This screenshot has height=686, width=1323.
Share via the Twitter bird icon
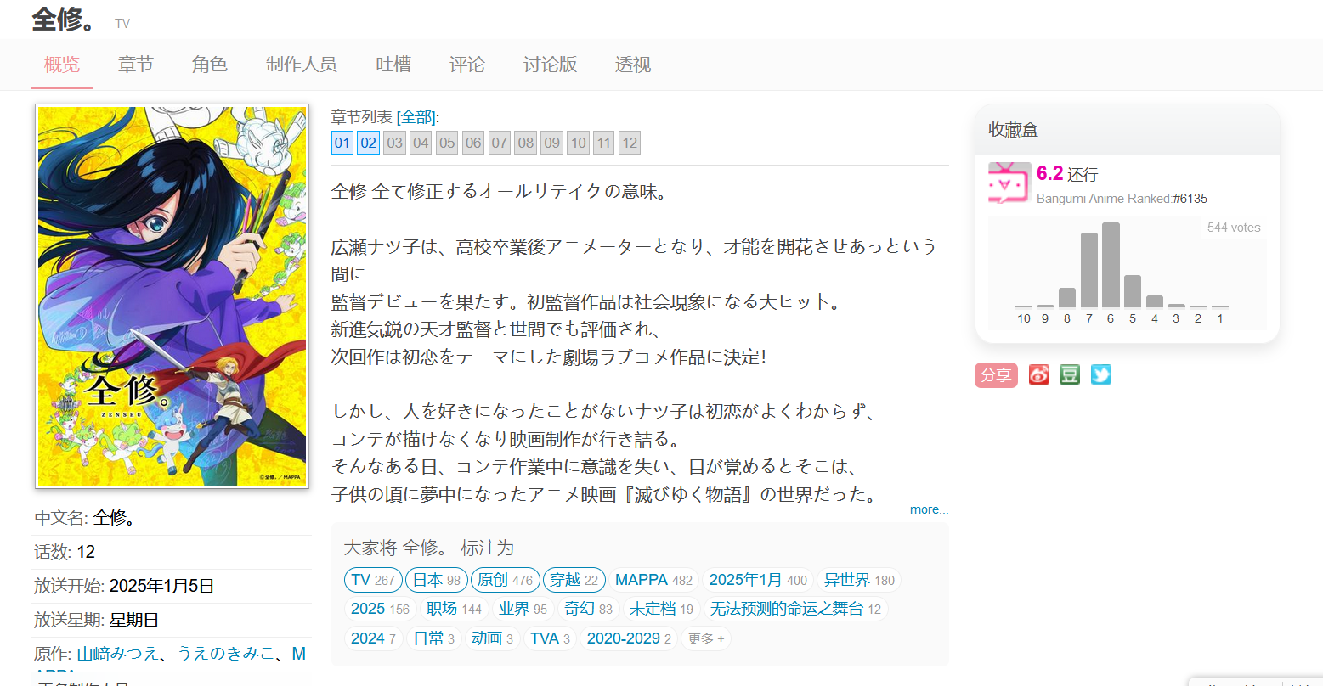point(1101,374)
